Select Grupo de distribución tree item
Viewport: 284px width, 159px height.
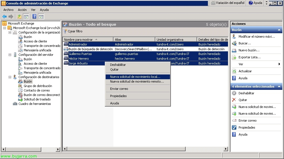38,86
